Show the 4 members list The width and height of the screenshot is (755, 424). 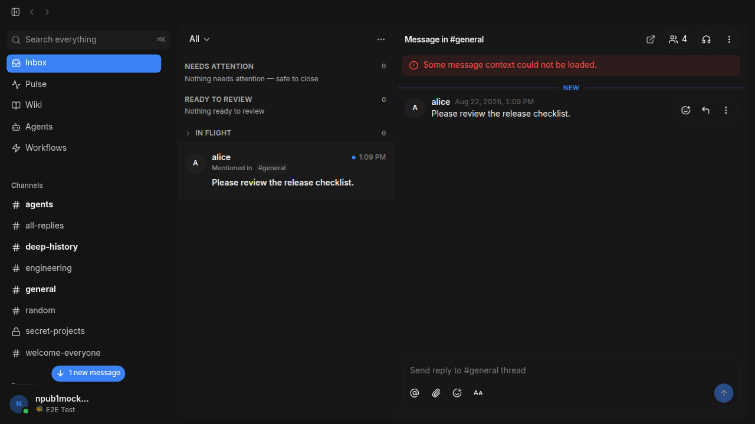(x=678, y=39)
